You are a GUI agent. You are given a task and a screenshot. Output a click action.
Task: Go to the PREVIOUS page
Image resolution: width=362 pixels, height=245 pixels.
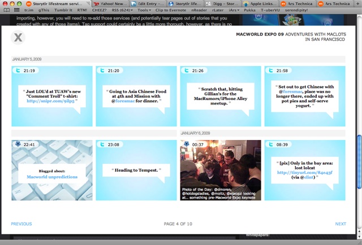click(21, 224)
